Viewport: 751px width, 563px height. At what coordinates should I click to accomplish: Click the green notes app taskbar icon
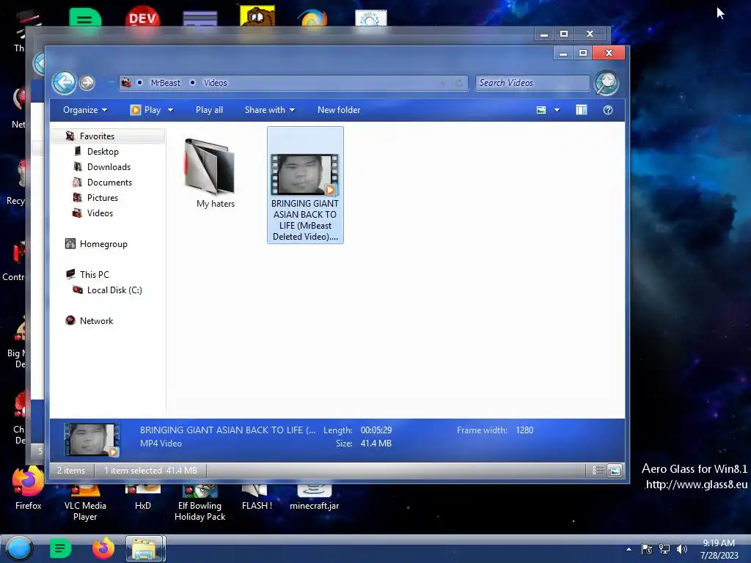pyautogui.click(x=60, y=548)
